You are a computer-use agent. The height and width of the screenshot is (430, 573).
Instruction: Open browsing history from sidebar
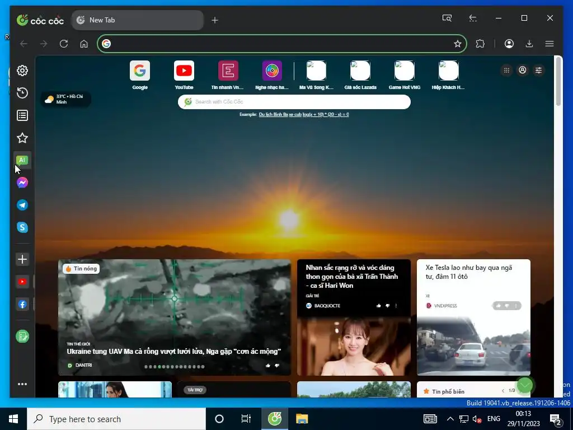coord(22,93)
